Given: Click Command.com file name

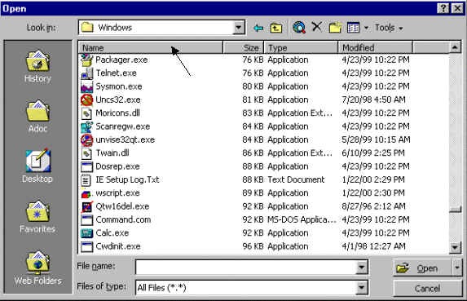Looking at the screenshot, I should point(123,220).
